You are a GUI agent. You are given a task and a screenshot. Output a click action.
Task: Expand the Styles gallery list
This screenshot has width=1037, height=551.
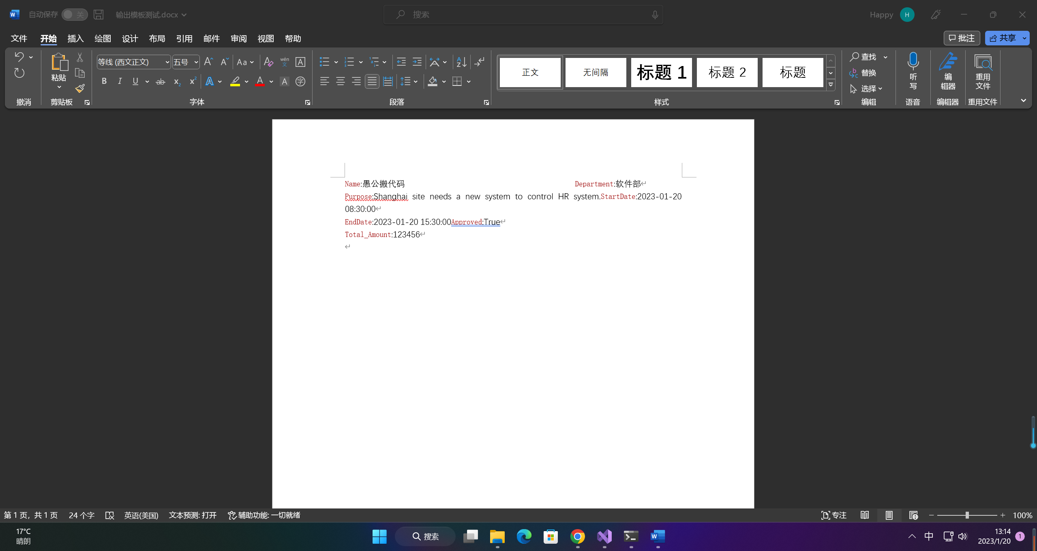click(831, 85)
